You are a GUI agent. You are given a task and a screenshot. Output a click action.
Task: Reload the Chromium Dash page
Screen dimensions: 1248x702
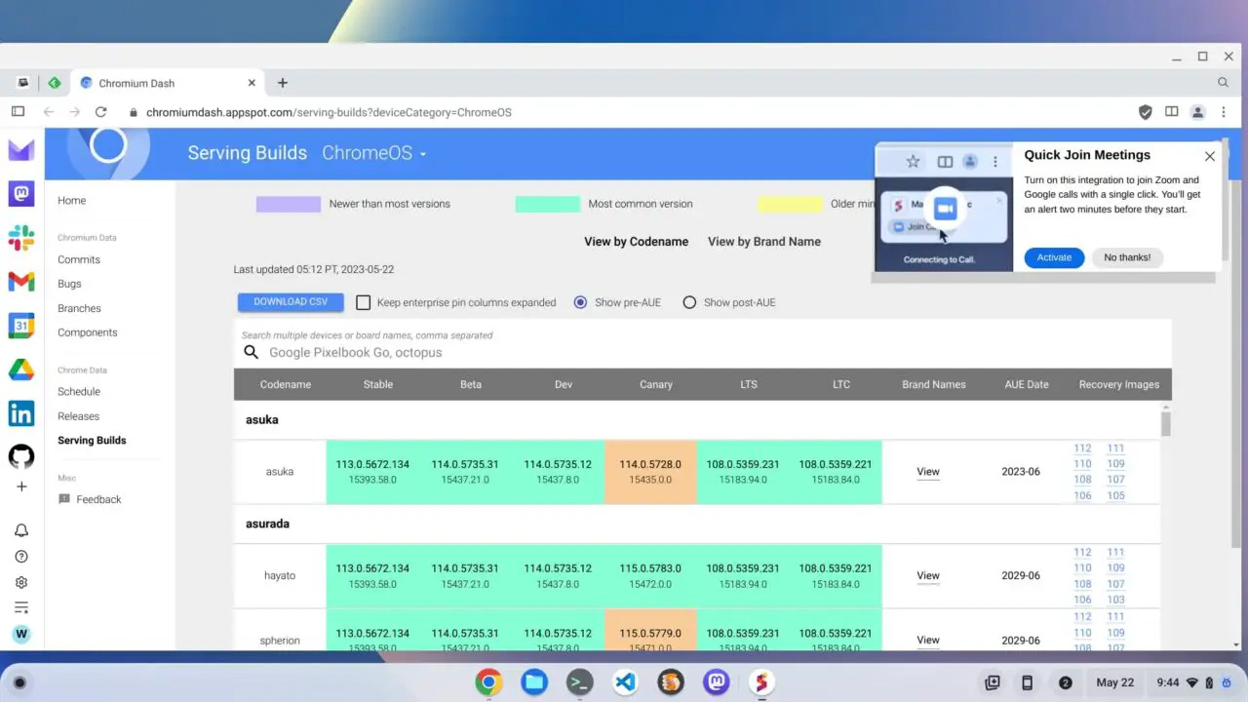point(100,112)
